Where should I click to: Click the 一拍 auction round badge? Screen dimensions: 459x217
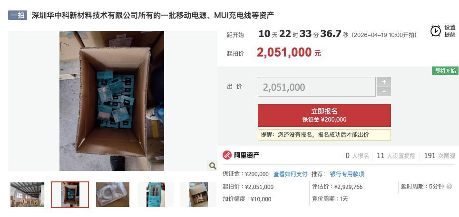[x=18, y=15]
